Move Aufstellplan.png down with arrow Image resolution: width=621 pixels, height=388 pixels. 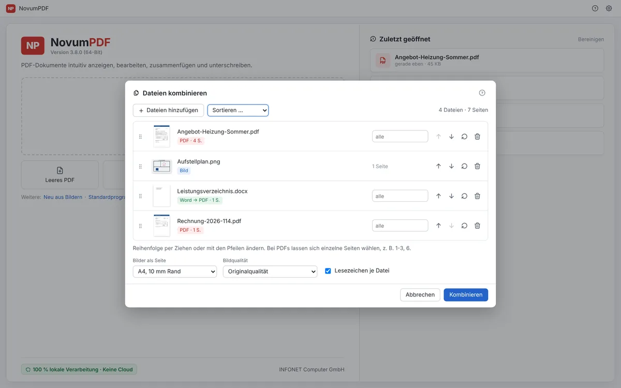[x=451, y=166]
